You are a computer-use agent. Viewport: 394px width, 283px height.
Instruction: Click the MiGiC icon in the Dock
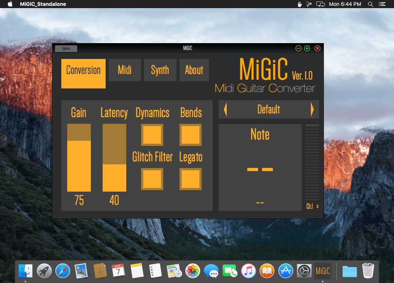coord(323,271)
